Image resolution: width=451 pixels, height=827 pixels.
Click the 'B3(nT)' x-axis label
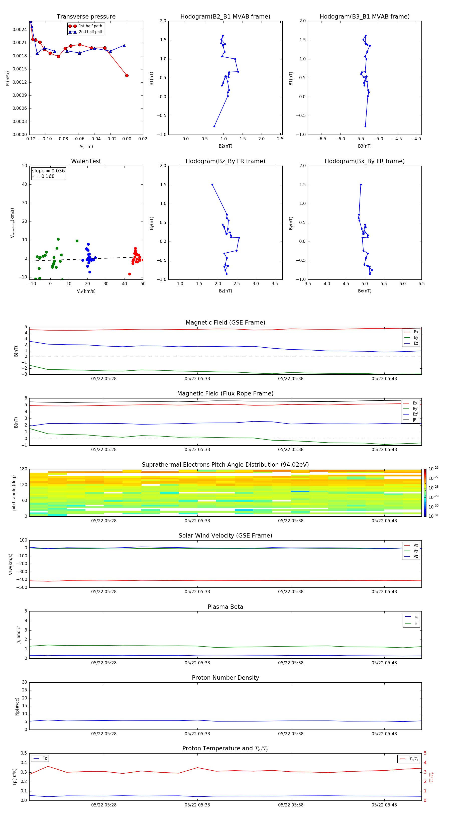coord(365,146)
